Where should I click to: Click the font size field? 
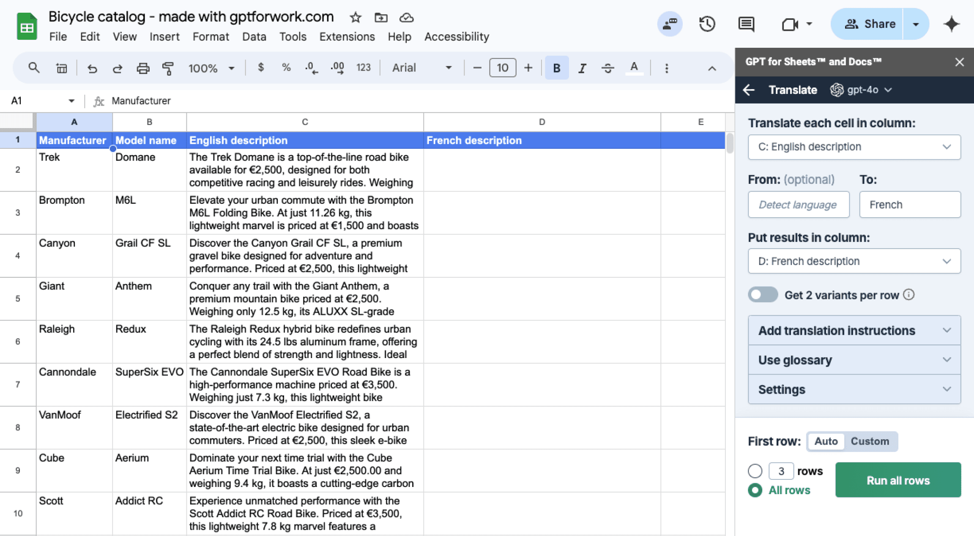tap(502, 68)
